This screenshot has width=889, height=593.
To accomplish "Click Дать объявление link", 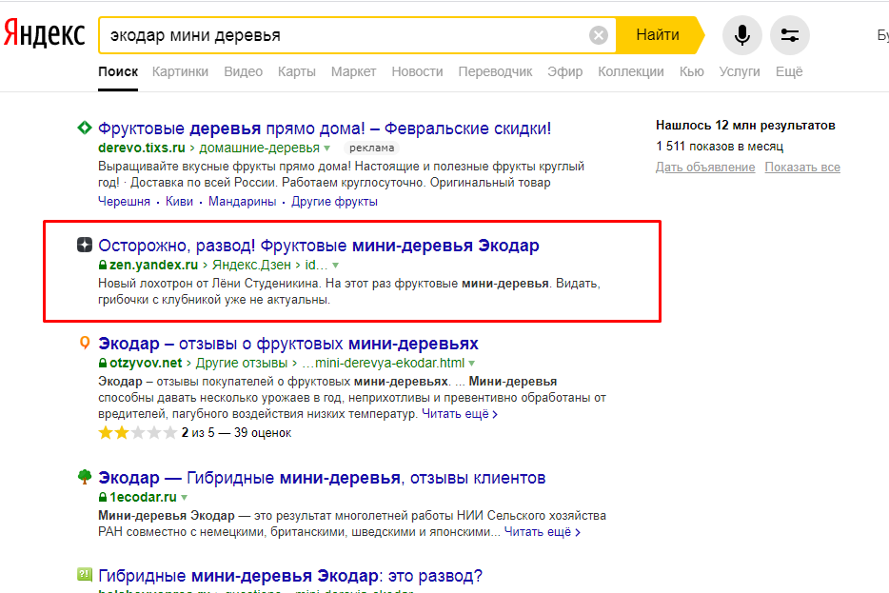I will pyautogui.click(x=705, y=168).
